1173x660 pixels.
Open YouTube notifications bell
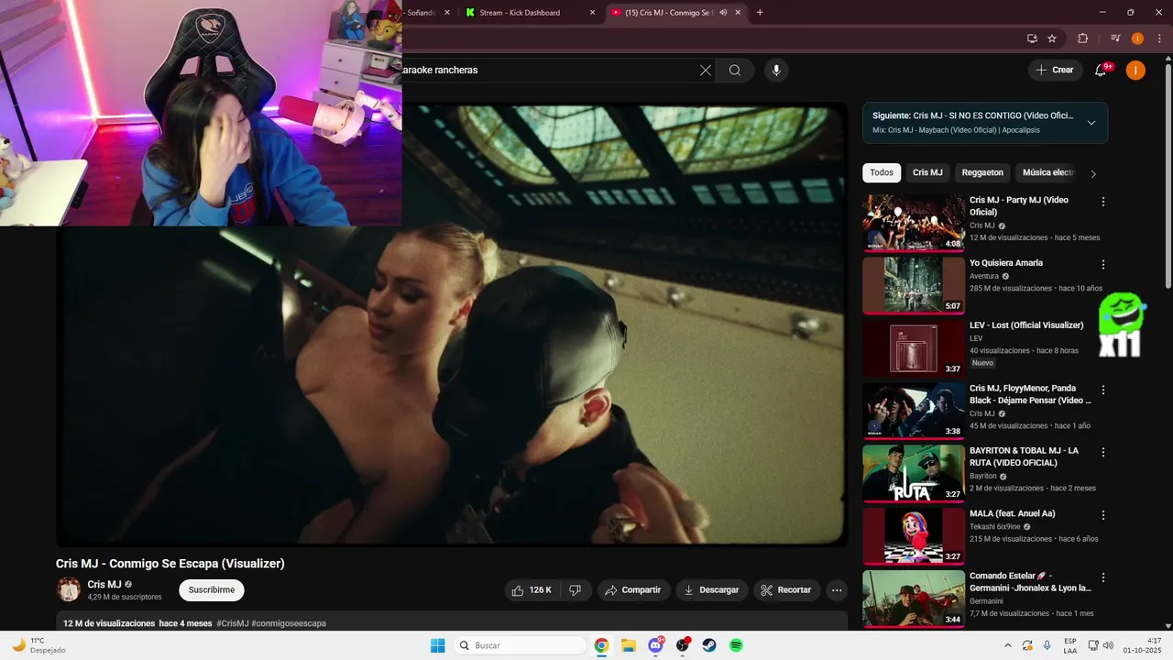1102,70
